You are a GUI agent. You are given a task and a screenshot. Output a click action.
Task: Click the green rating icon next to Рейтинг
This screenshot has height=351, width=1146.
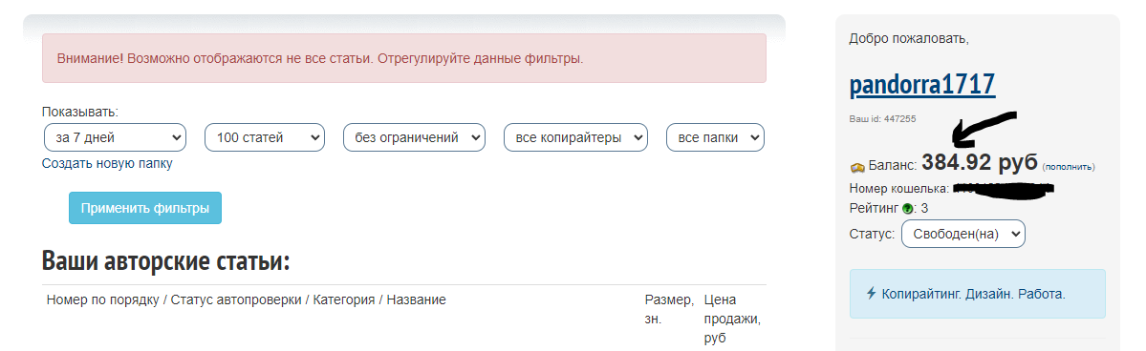(908, 209)
